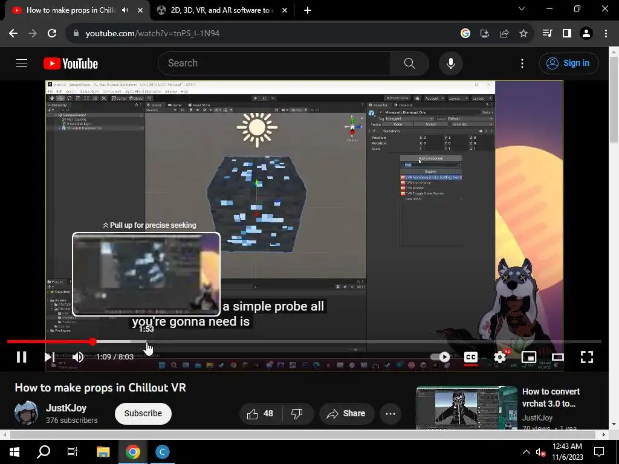The height and width of the screenshot is (464, 619).
Task: Click the video title text
Action: (x=100, y=387)
